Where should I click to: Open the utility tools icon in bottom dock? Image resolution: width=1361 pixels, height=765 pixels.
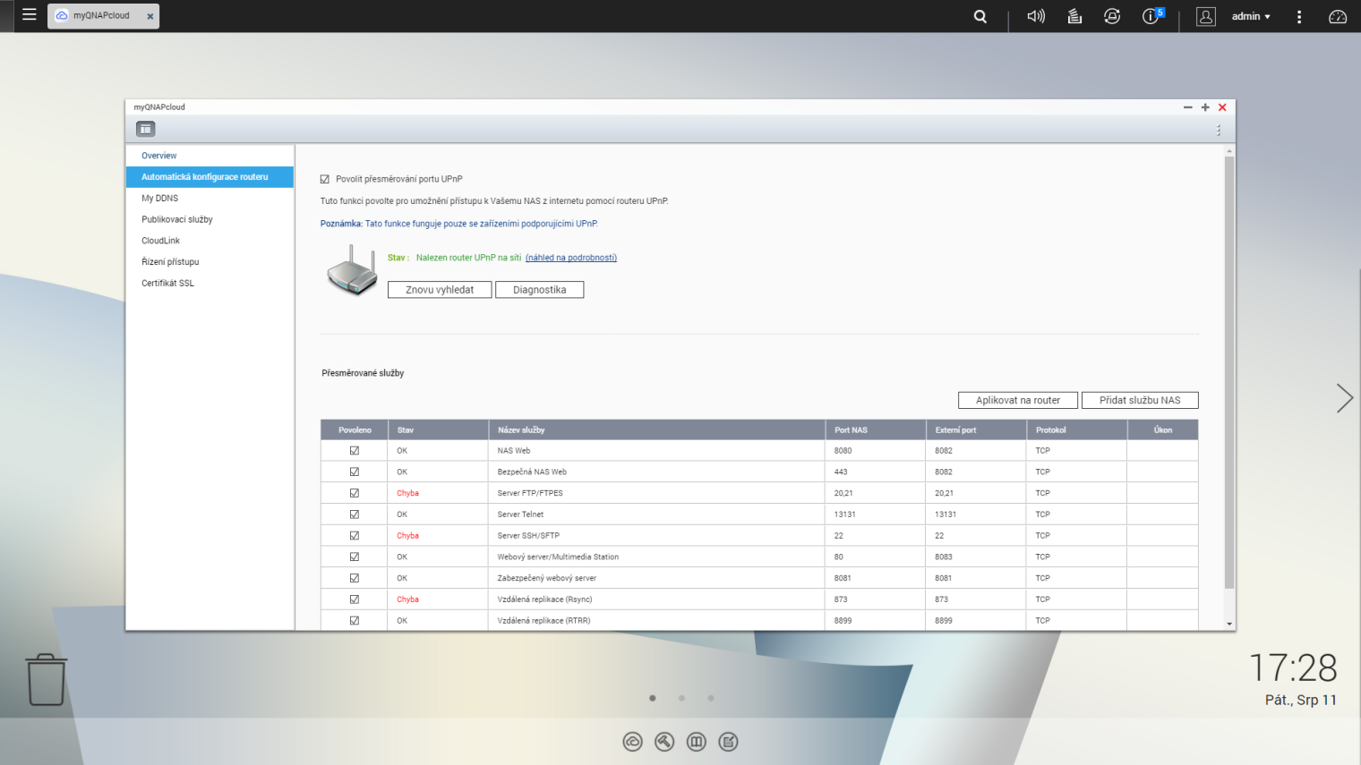[664, 742]
